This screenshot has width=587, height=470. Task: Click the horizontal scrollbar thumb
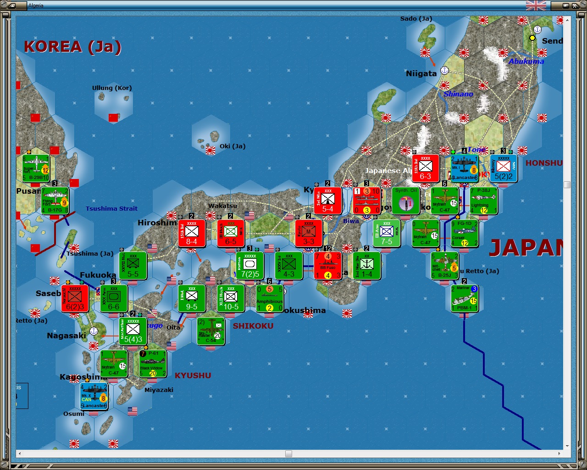point(288,453)
